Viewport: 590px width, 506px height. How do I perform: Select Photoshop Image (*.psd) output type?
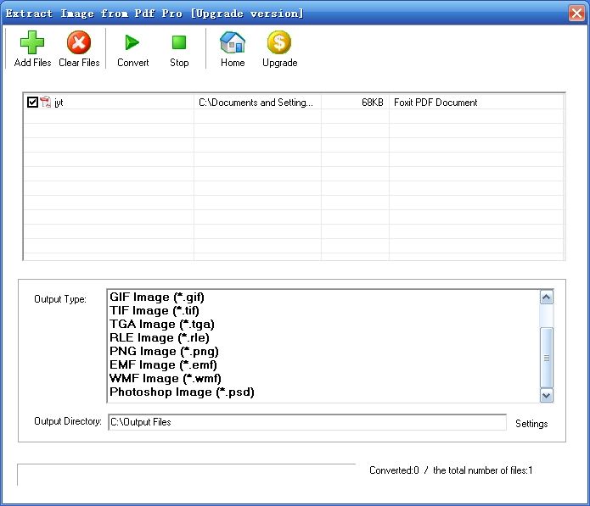tap(182, 392)
